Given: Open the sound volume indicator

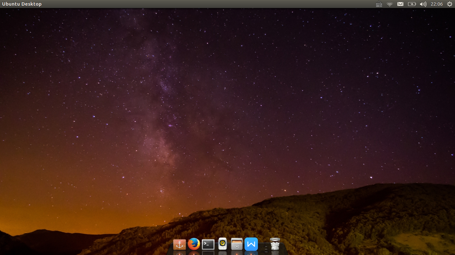Looking at the screenshot, I should (x=423, y=4).
